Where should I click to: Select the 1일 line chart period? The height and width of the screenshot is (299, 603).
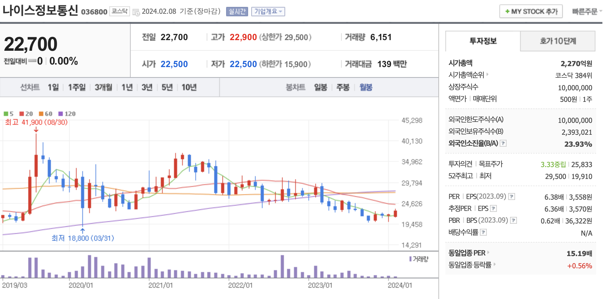click(x=53, y=87)
